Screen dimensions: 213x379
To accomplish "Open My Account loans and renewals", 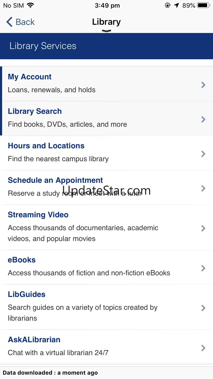I will (x=106, y=84).
